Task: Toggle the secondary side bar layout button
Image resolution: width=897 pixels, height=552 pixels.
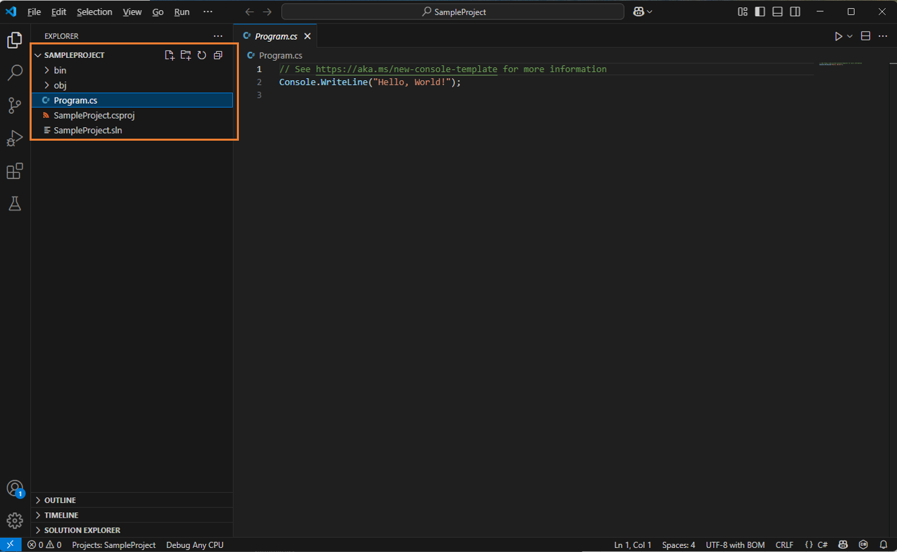Action: [795, 11]
